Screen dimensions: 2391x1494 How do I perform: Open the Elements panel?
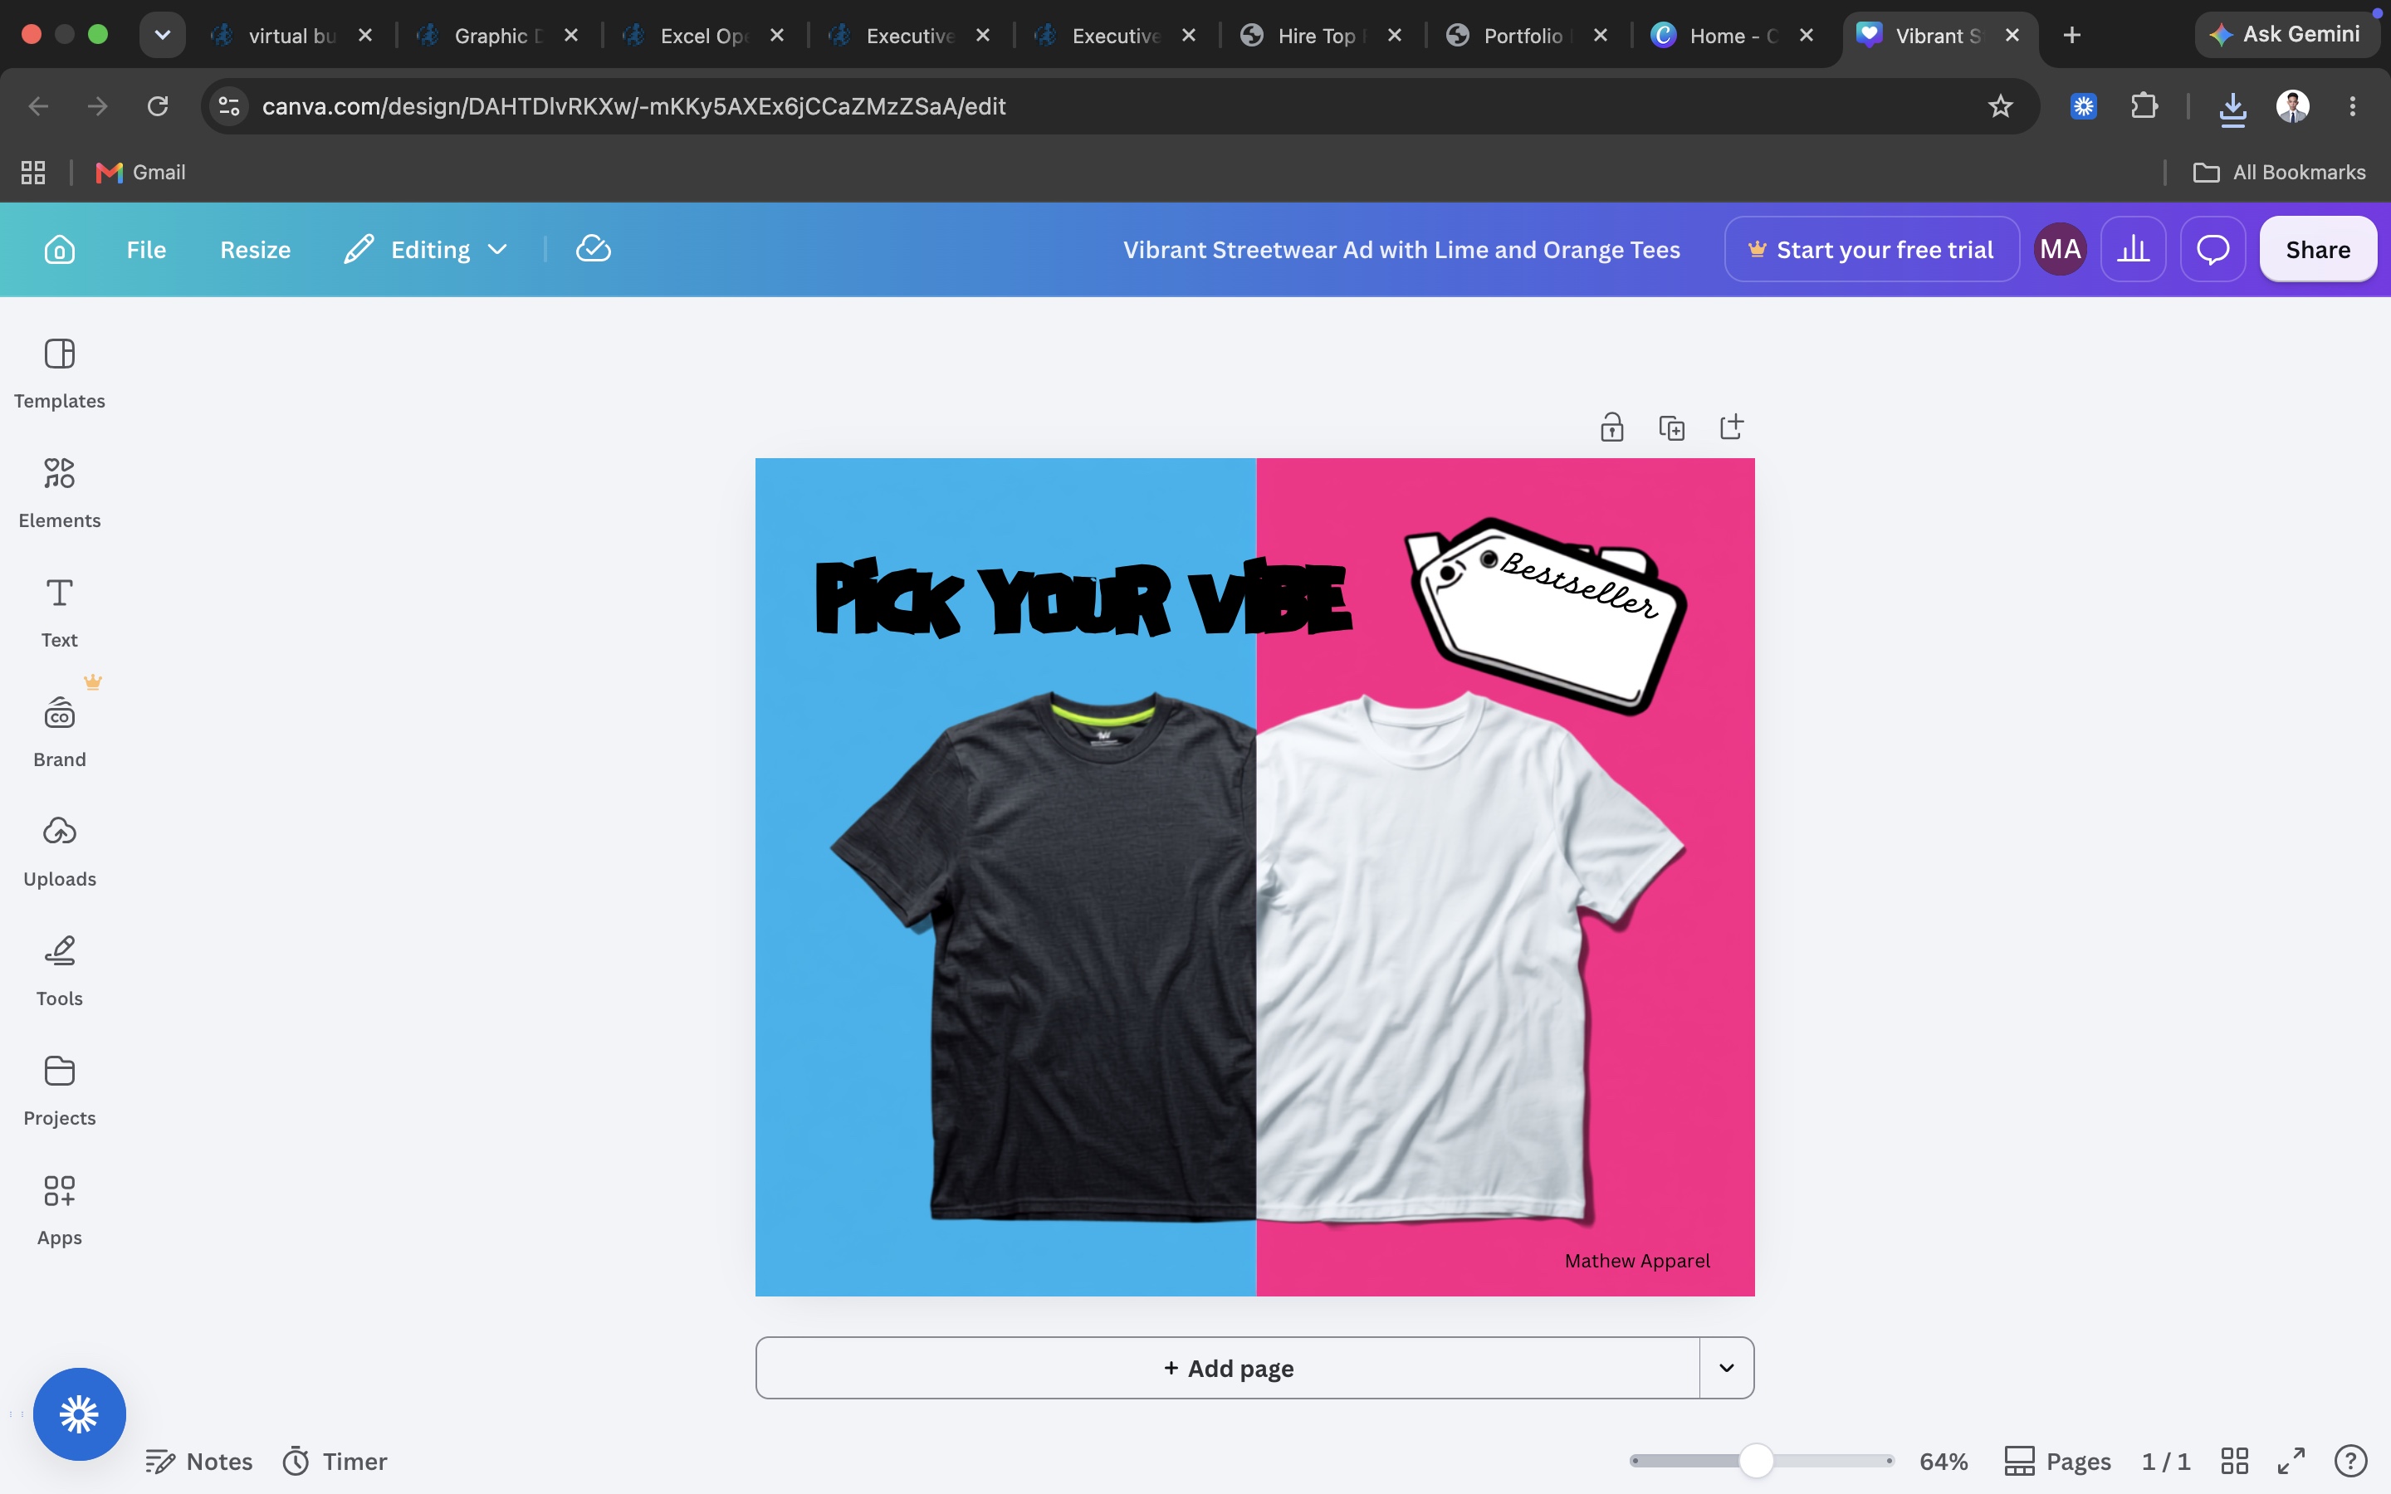click(x=59, y=492)
